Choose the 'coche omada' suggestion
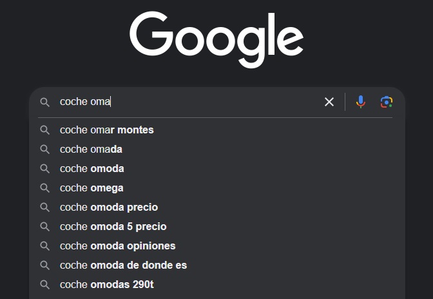Viewport: 433px width, 299px height. 91,149
